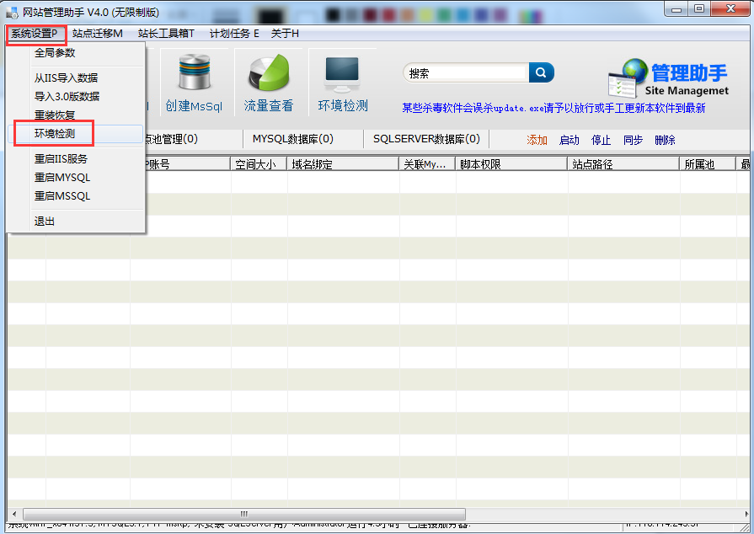Click the magnifier search button

[541, 73]
